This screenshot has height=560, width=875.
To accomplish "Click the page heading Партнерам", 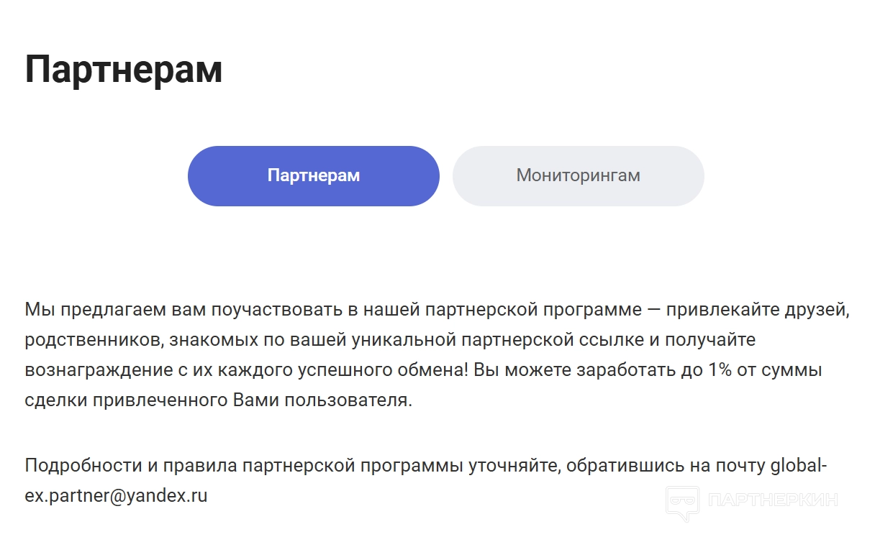I will 123,70.
